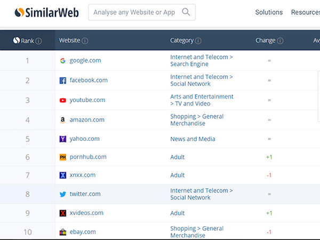320x240 pixels.
Task: Open amazon.com's General Merchandise category
Action: (x=197, y=120)
